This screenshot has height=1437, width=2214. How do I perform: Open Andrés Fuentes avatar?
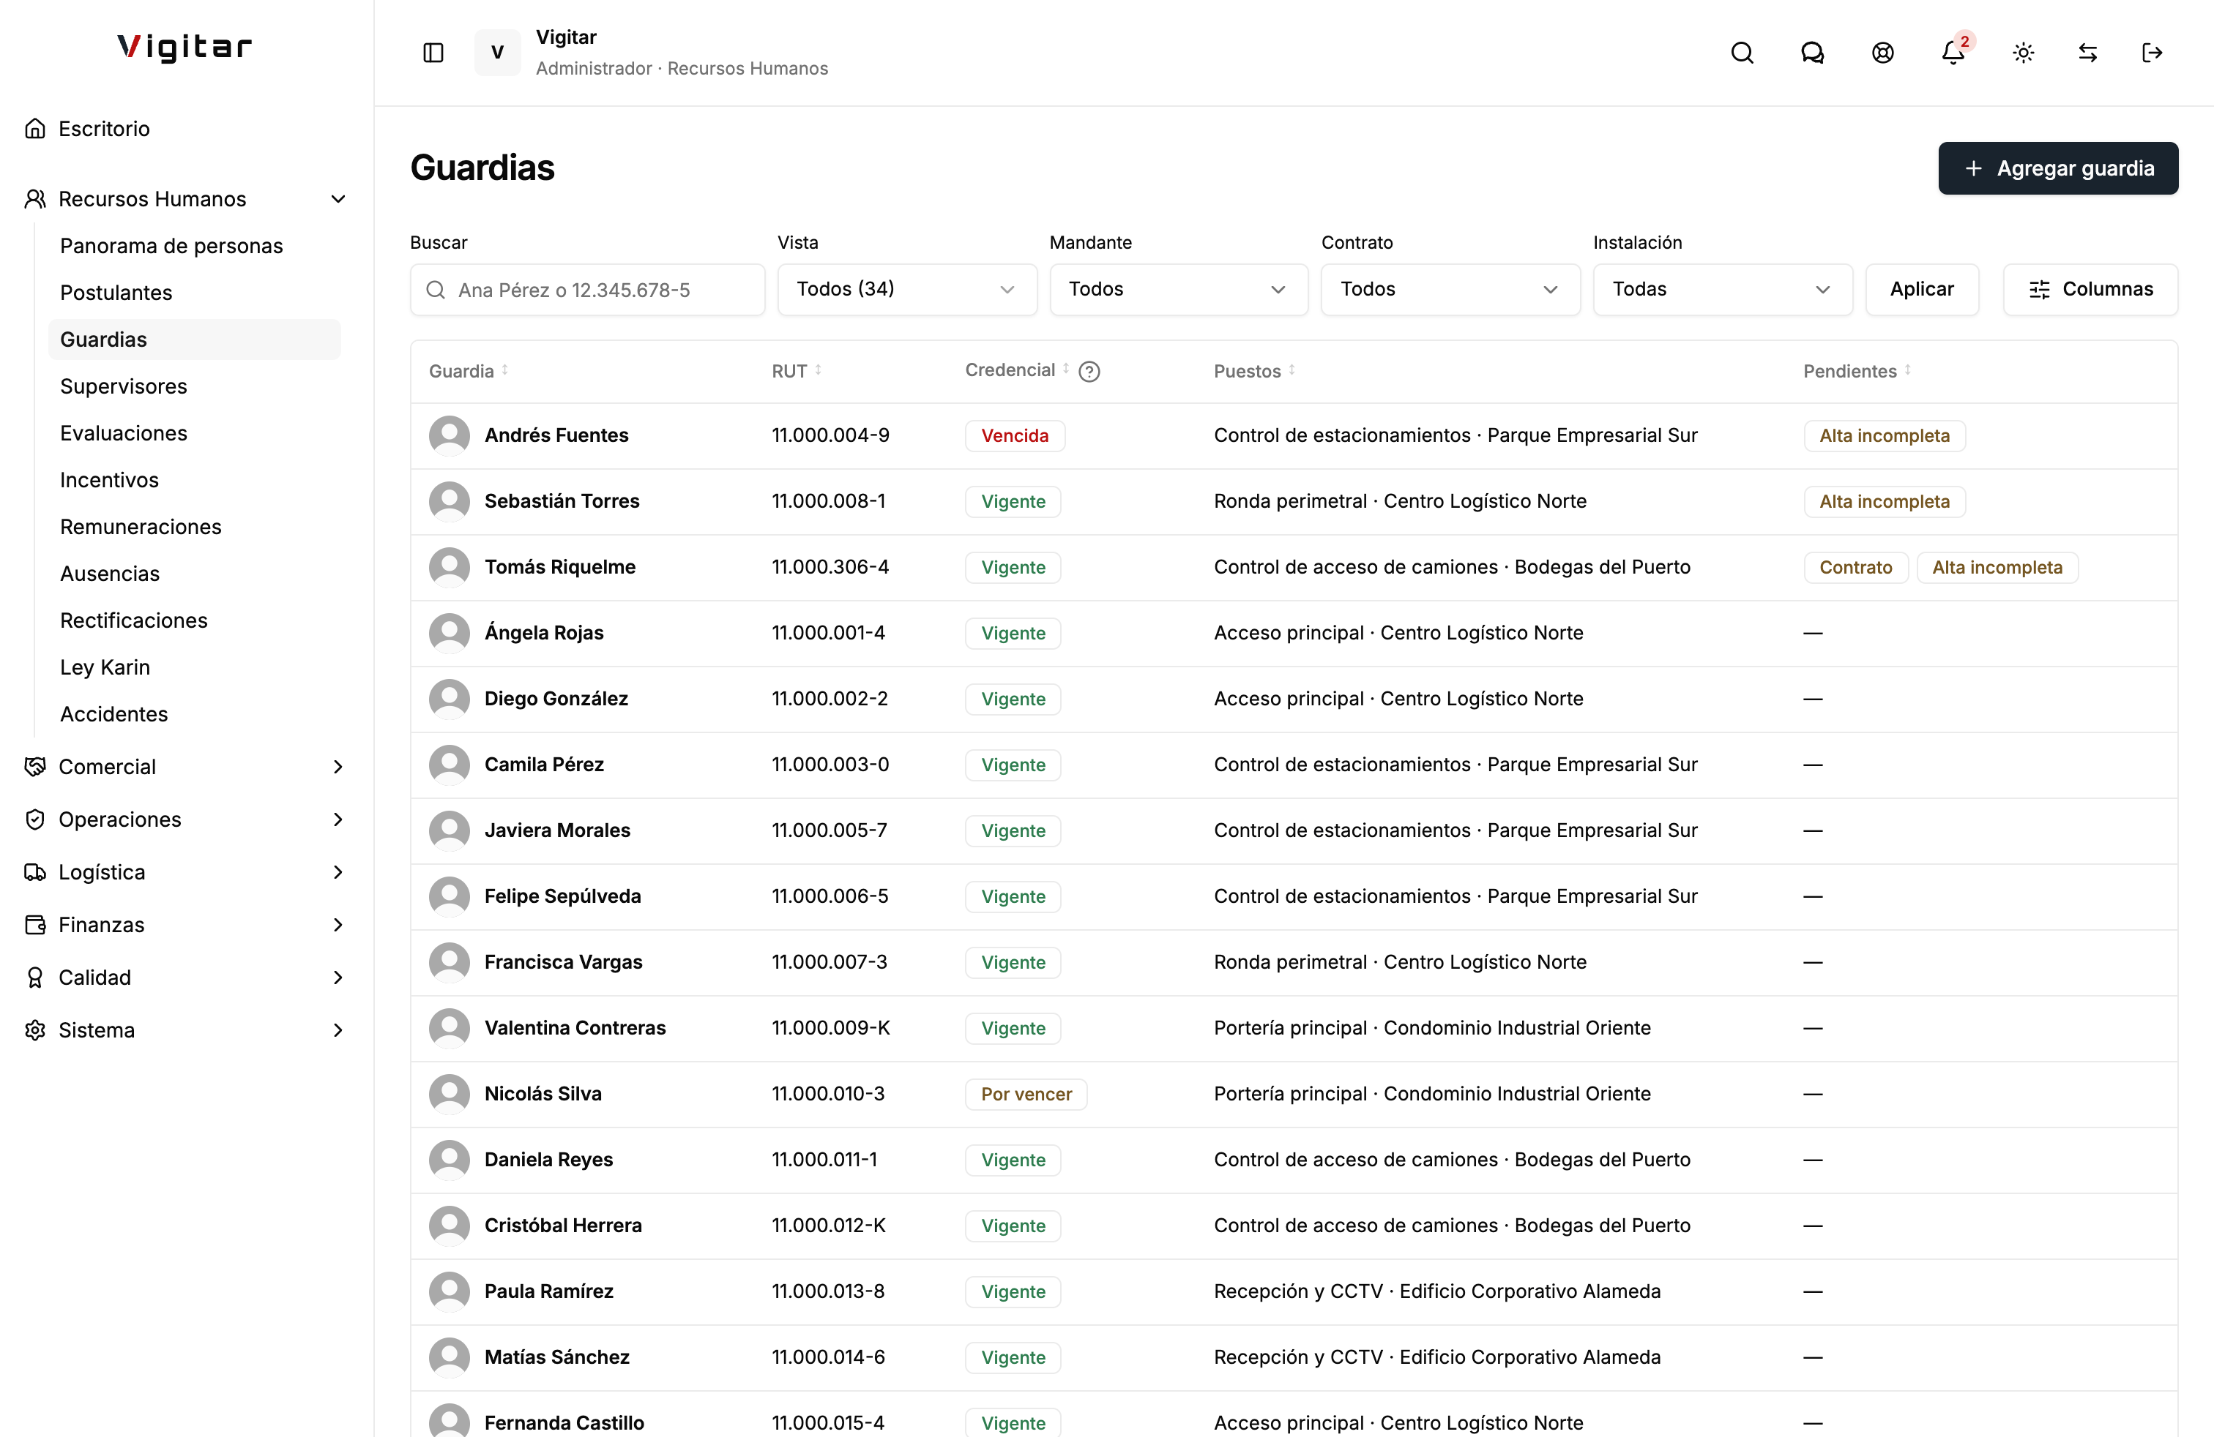450,435
